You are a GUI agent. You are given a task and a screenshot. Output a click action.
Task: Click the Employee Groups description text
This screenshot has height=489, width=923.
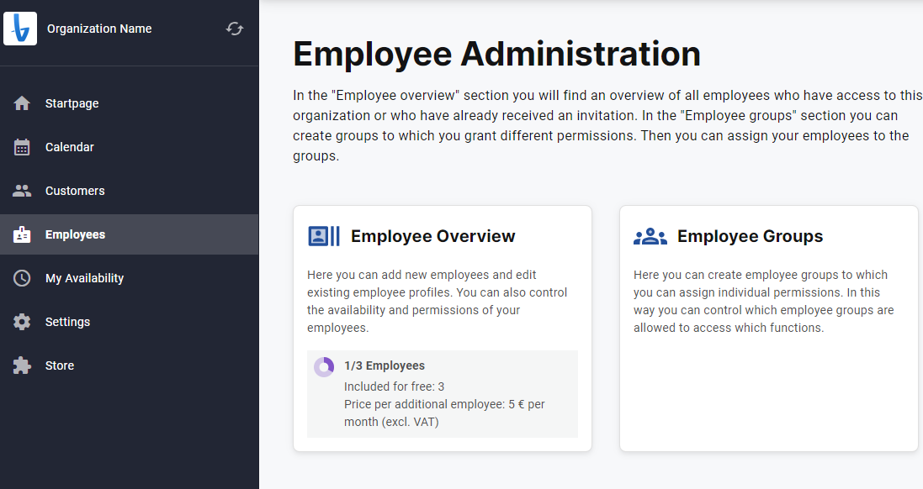[763, 302]
